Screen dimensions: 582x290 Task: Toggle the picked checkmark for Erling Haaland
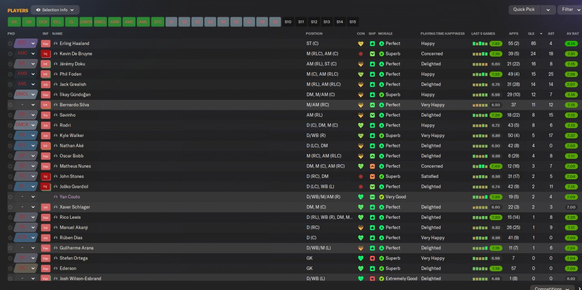click(10, 44)
